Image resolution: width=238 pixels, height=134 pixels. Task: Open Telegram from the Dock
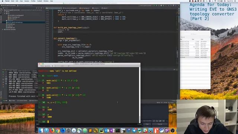click(x=134, y=130)
